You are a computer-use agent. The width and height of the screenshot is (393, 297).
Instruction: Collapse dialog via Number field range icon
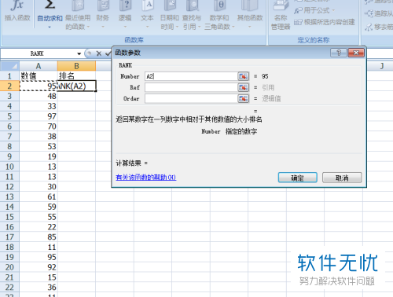(243, 76)
